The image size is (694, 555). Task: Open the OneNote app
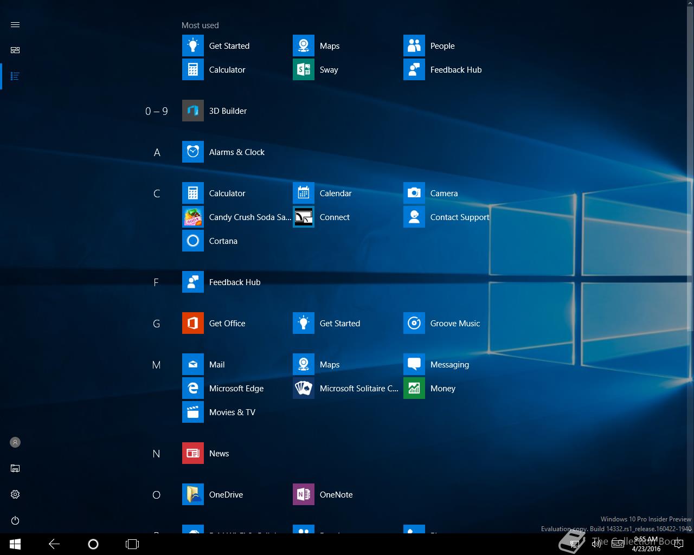pyautogui.click(x=347, y=495)
